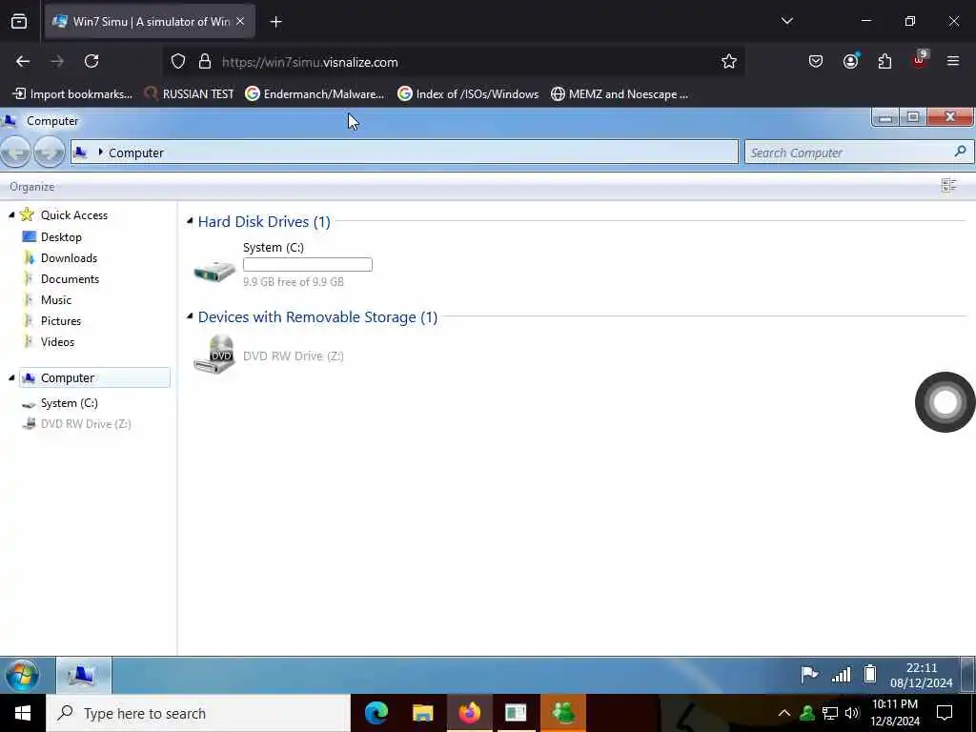976x732 pixels.
Task: Click the battery icon in Win7 tray
Action: coord(870,674)
